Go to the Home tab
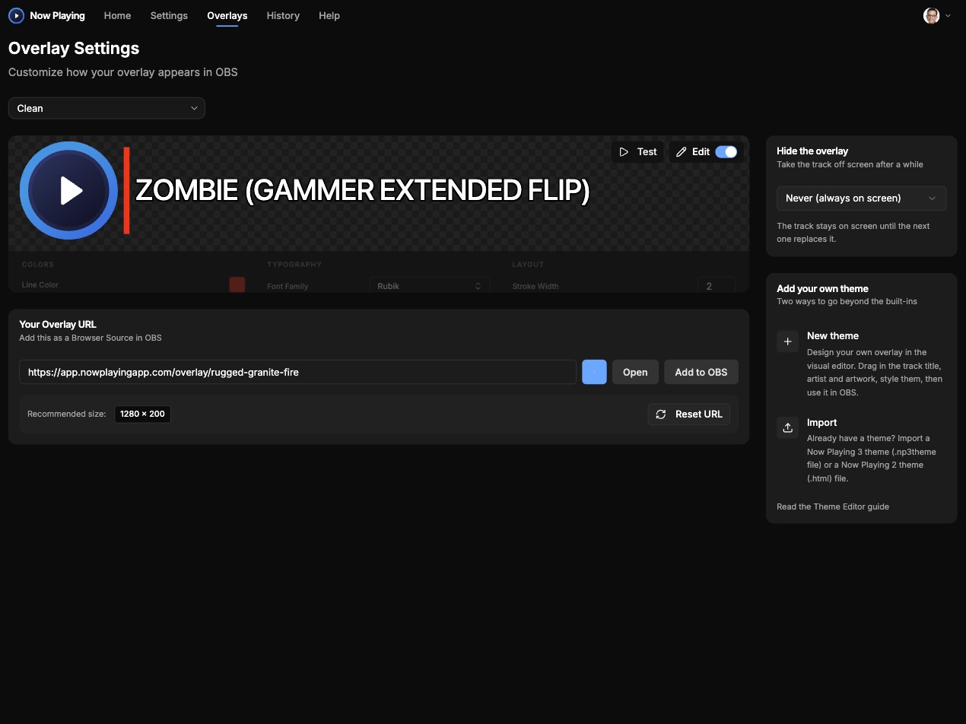 (x=117, y=15)
